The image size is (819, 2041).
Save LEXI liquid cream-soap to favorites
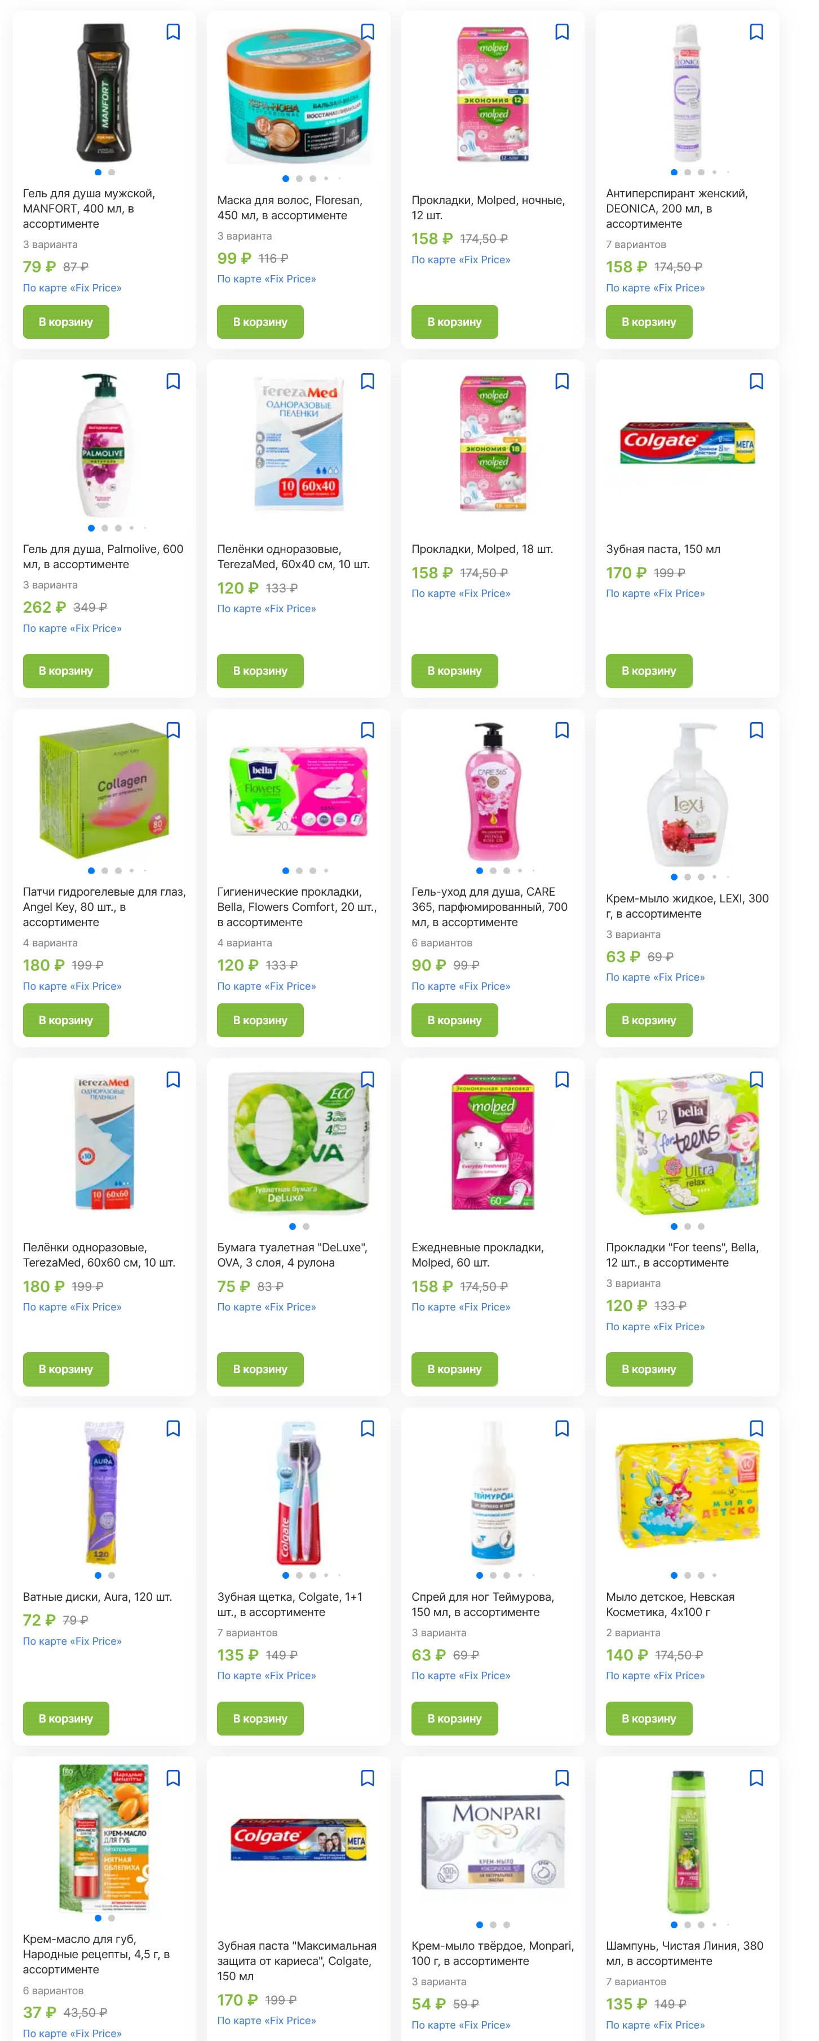(756, 730)
